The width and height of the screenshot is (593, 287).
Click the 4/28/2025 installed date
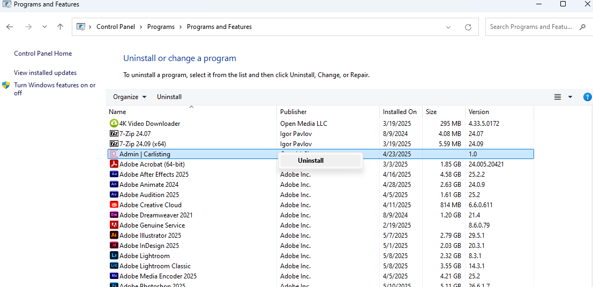pos(397,185)
